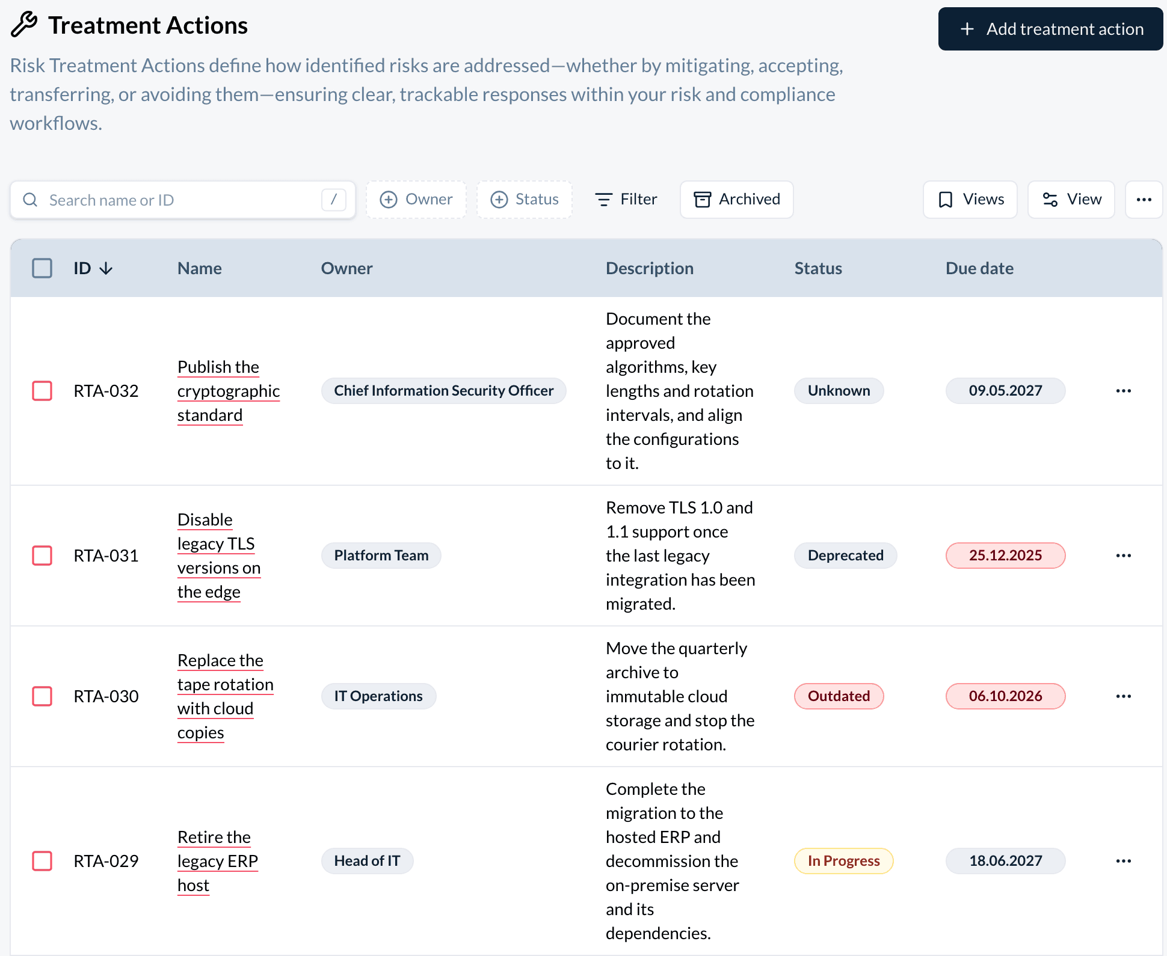
Task: Click the Status column header
Action: point(818,268)
